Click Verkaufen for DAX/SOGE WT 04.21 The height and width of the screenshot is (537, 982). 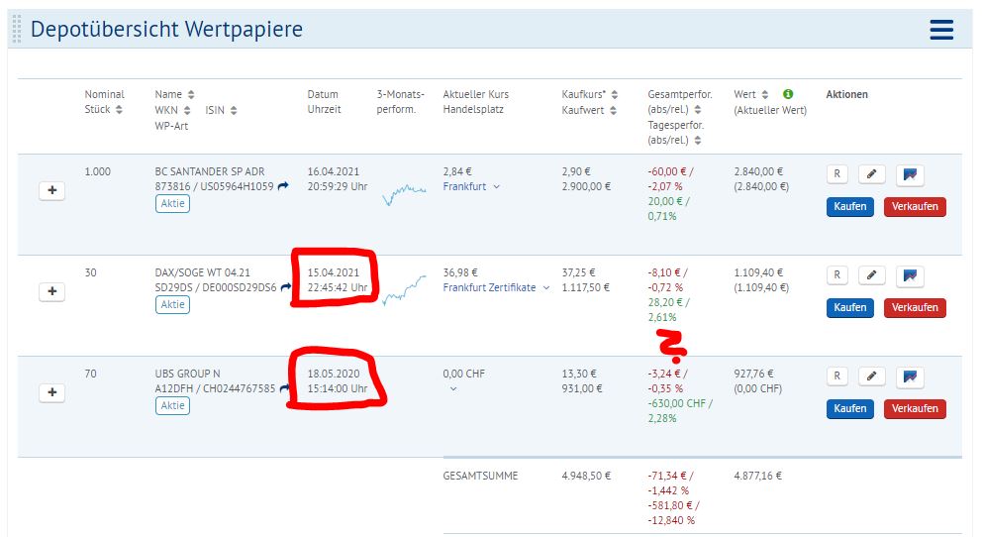point(915,308)
